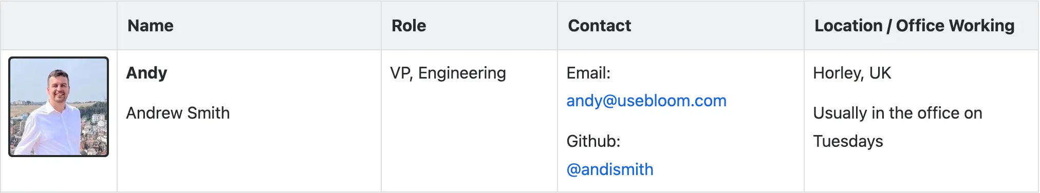This screenshot has height=193, width=1040.
Task: Click the word Tuesdays
Action: pyautogui.click(x=848, y=141)
